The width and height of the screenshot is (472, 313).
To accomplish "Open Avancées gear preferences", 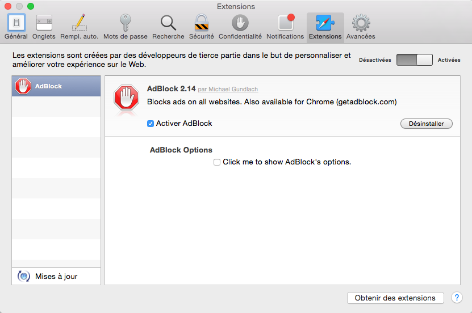I will [x=361, y=27].
